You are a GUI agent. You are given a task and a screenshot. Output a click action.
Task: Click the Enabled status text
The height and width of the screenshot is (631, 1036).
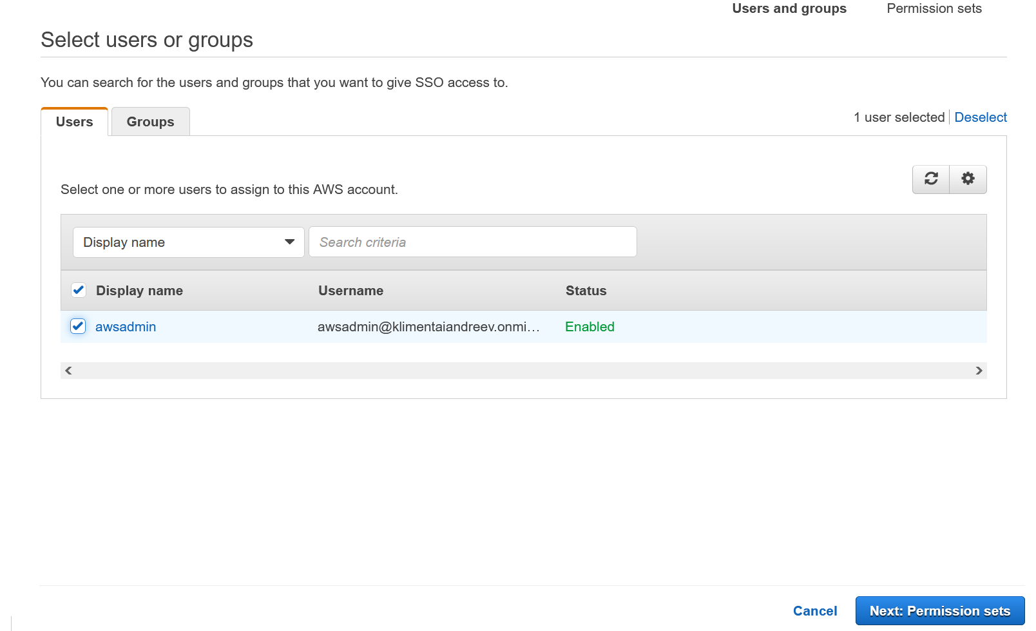[x=590, y=327]
